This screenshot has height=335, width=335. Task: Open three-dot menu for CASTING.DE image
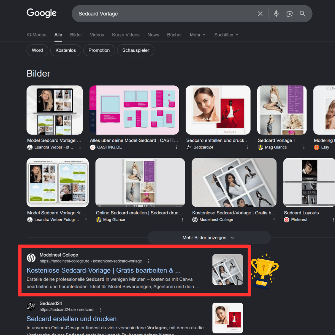click(177, 147)
